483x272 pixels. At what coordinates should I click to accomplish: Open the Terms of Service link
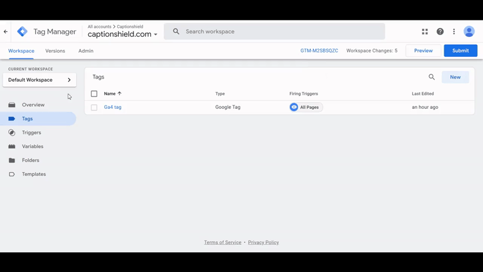[223, 242]
